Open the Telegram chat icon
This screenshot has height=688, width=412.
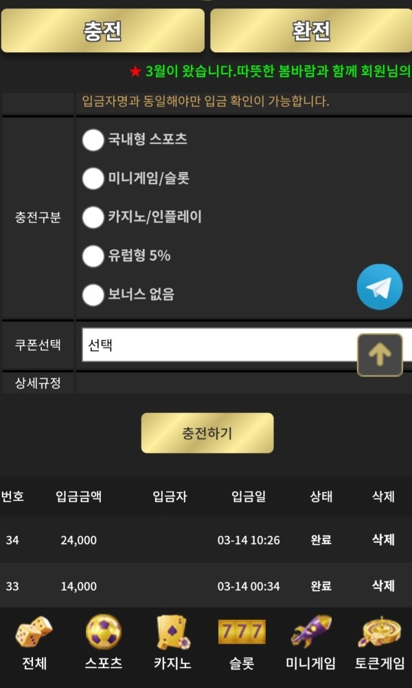click(380, 286)
